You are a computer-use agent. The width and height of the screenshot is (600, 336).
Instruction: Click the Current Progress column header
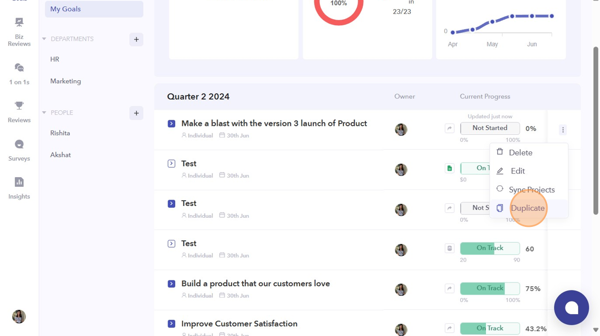pos(485,97)
